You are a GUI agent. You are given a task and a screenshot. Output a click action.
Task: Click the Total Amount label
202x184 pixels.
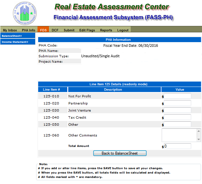pos(79,146)
